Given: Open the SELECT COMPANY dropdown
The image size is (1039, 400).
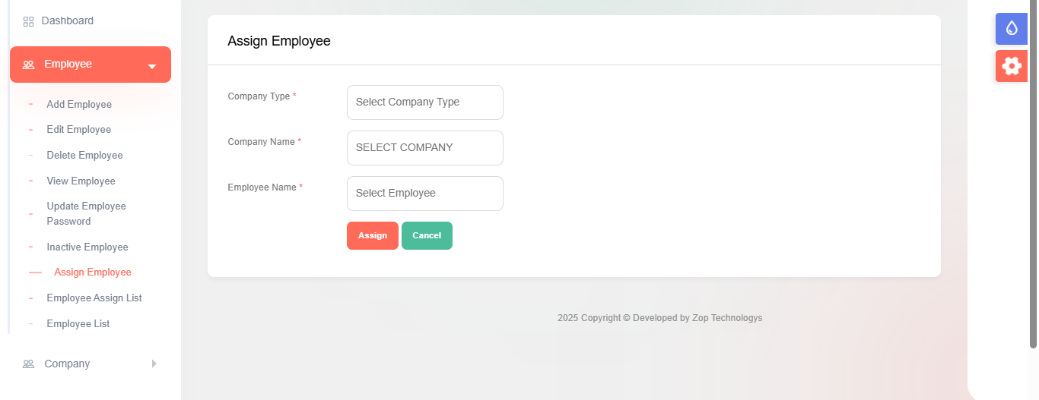Looking at the screenshot, I should (x=424, y=148).
